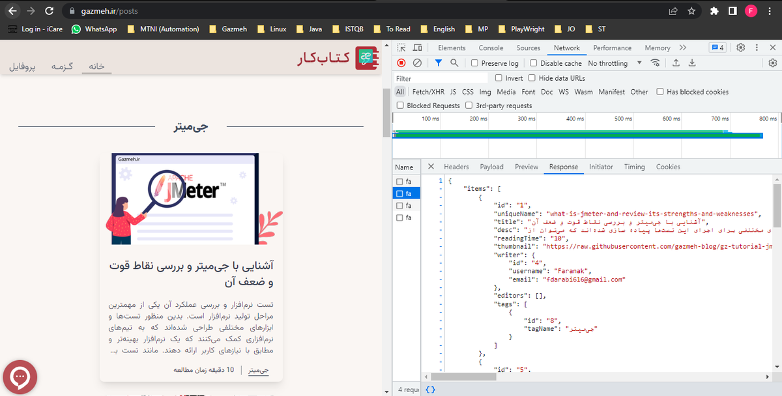Click the جی‌میتر tag link on card

point(259,370)
